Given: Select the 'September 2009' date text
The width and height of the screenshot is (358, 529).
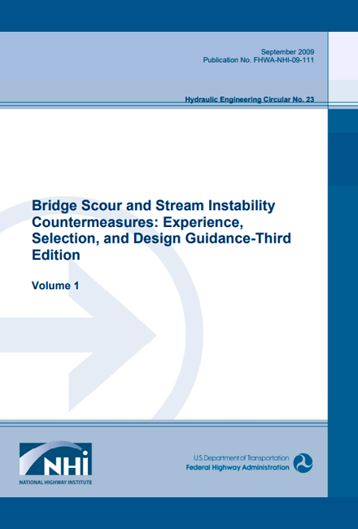Looking at the screenshot, I should click(287, 52).
